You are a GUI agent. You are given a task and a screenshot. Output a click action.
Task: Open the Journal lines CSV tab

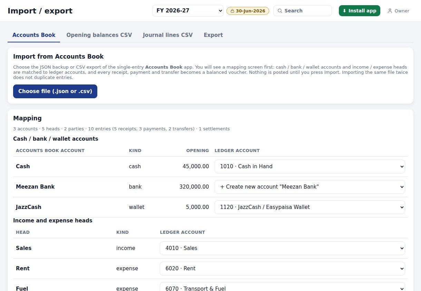click(x=168, y=35)
